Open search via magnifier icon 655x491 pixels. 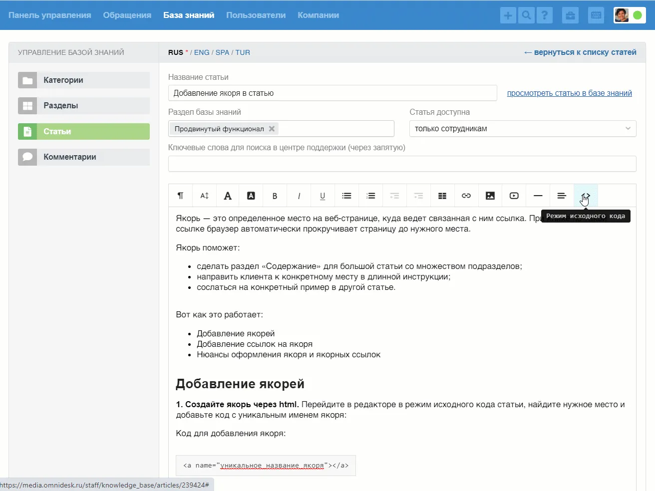point(526,15)
